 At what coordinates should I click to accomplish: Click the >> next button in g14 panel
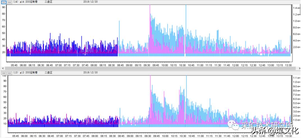9,2
